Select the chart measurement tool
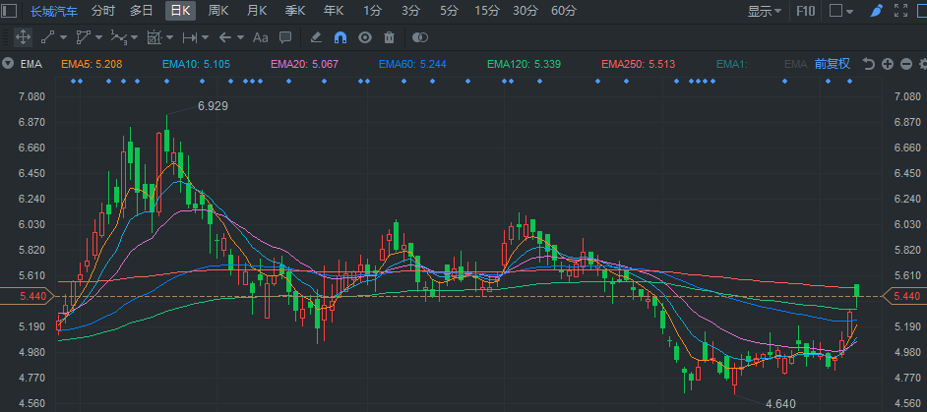Screen dimensions: 927x412 click(x=154, y=37)
